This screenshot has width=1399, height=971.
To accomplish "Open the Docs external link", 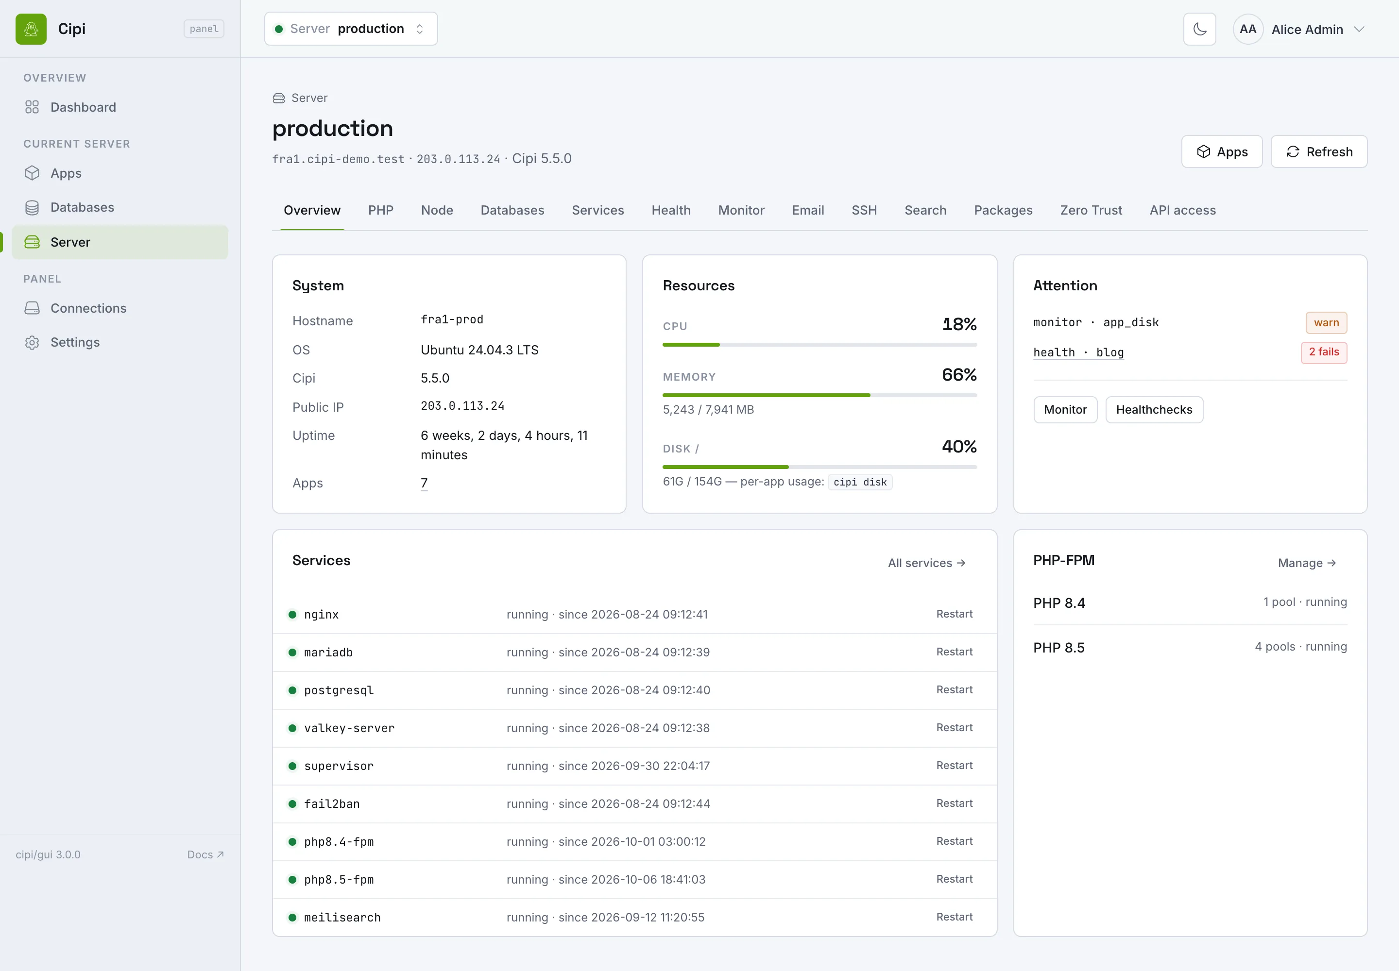I will [x=205, y=854].
